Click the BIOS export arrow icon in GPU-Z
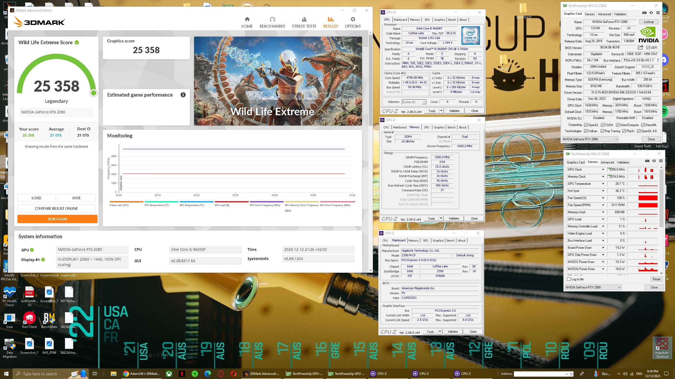Image resolution: width=675 pixels, height=379 pixels. (x=640, y=47)
